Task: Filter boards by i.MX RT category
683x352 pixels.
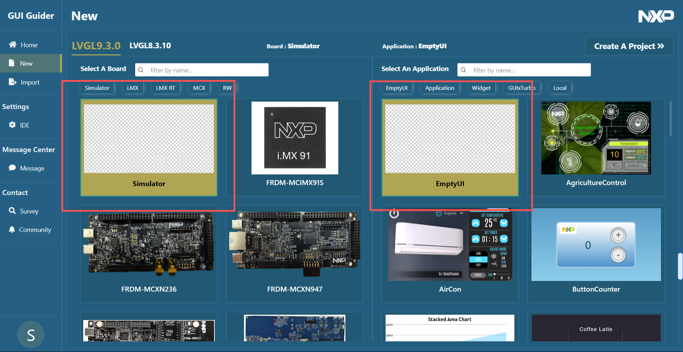Action: point(165,88)
